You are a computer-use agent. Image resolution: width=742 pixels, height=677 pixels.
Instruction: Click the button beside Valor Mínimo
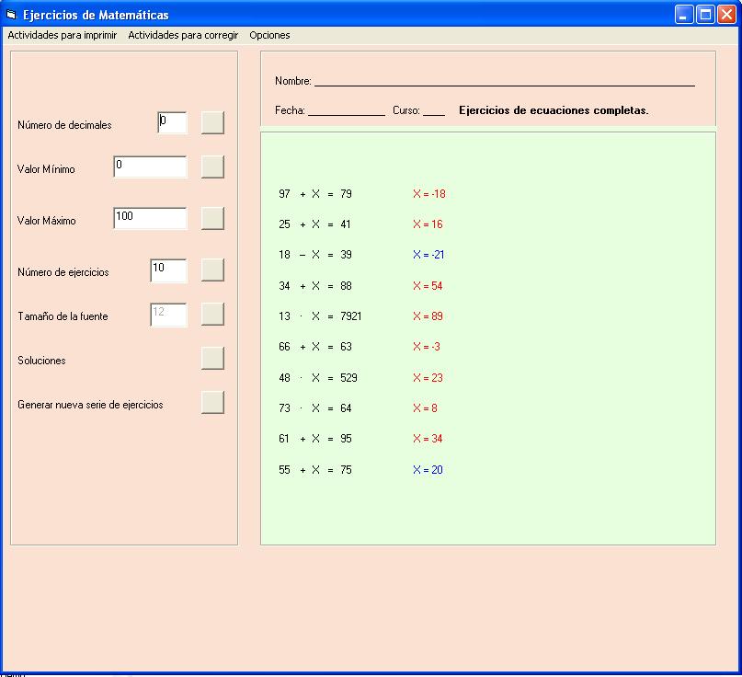pyautogui.click(x=212, y=167)
